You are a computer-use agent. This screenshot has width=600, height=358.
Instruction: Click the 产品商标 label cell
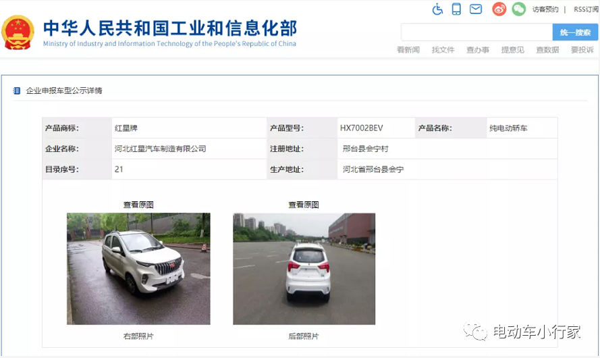[77, 128]
